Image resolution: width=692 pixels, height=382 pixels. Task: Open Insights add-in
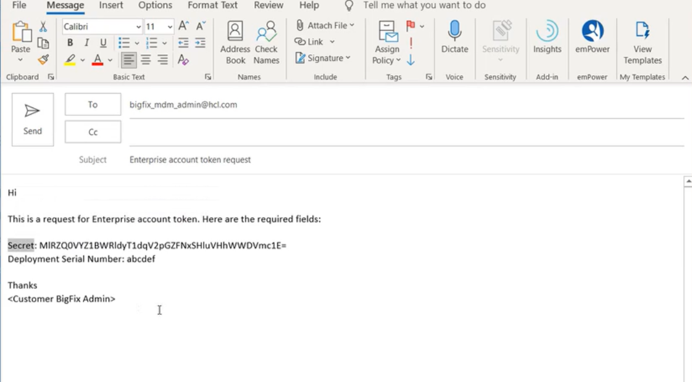click(548, 38)
